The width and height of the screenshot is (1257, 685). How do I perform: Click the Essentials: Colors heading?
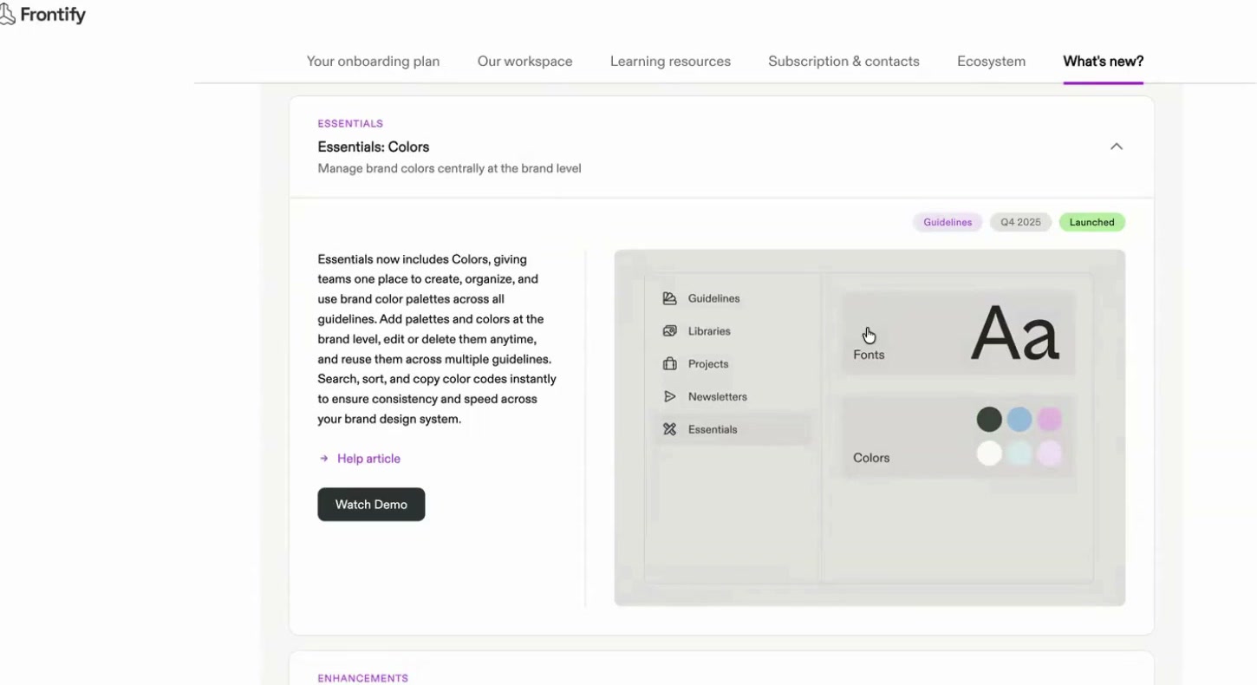pyautogui.click(x=374, y=147)
